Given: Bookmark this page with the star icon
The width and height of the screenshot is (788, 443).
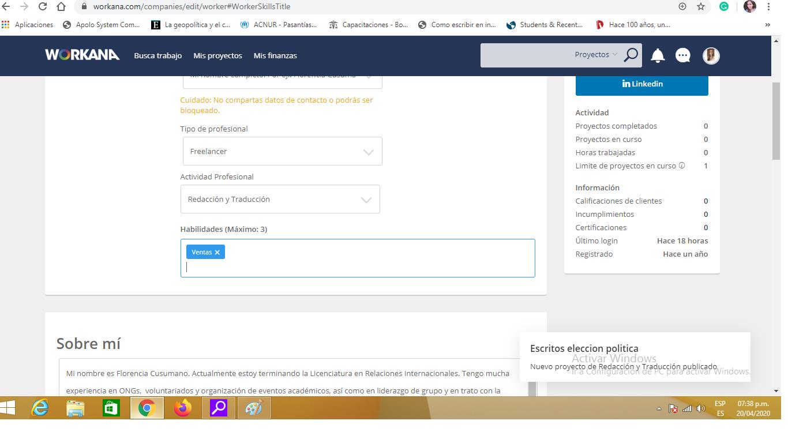Looking at the screenshot, I should tap(701, 6).
